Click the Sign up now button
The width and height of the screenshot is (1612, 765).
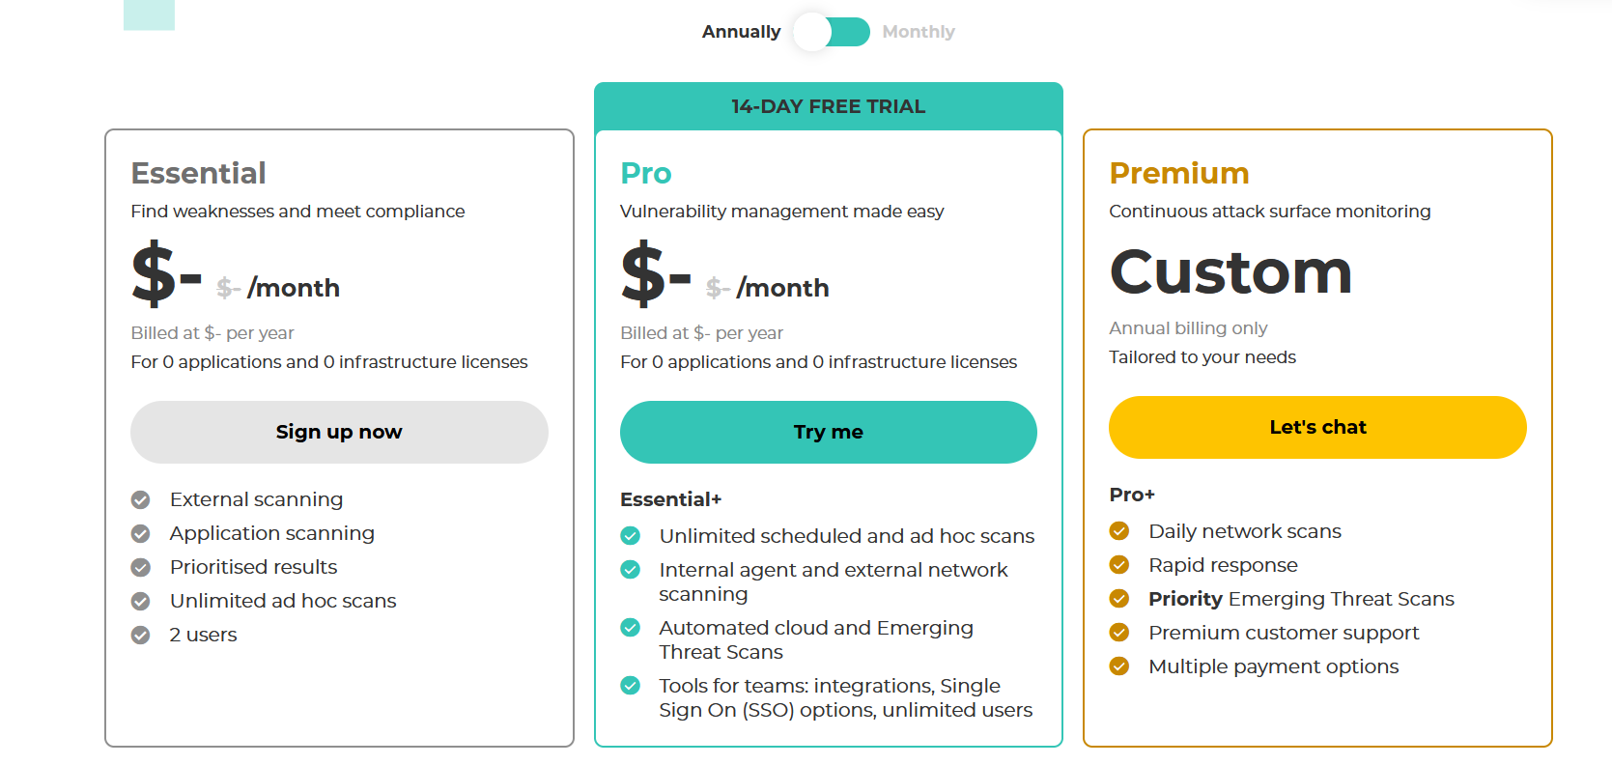pyautogui.click(x=339, y=432)
